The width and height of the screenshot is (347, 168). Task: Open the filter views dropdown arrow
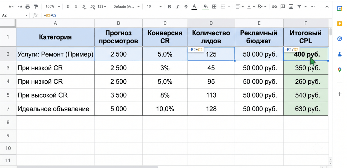(306, 7)
